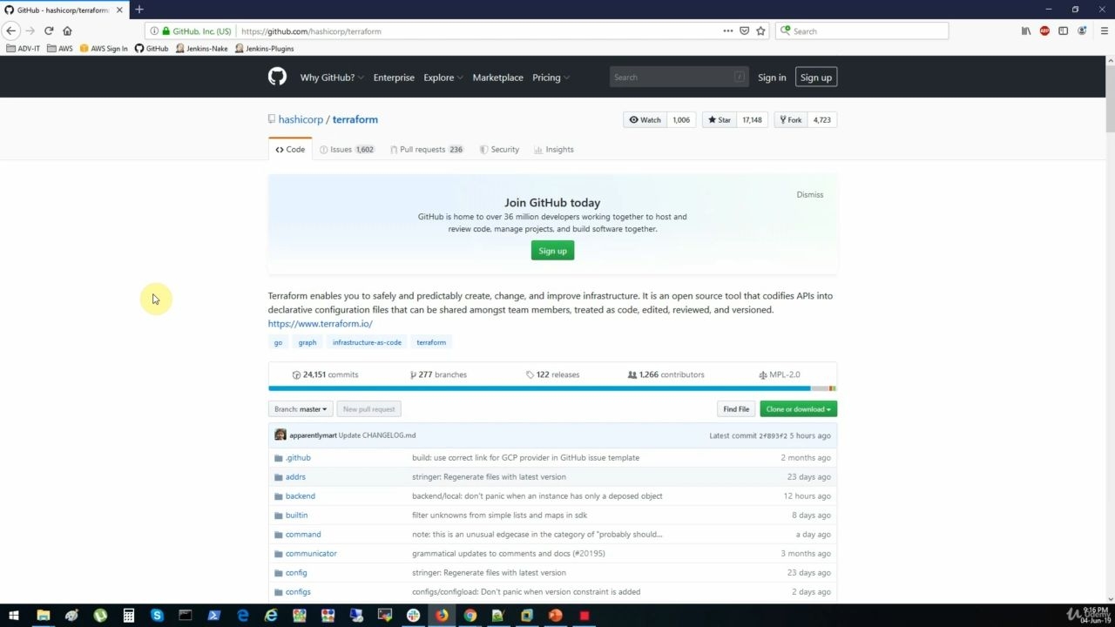Screen dimensions: 1115x627
Task: Expand the Explore menu dropdown
Action: coord(443,78)
